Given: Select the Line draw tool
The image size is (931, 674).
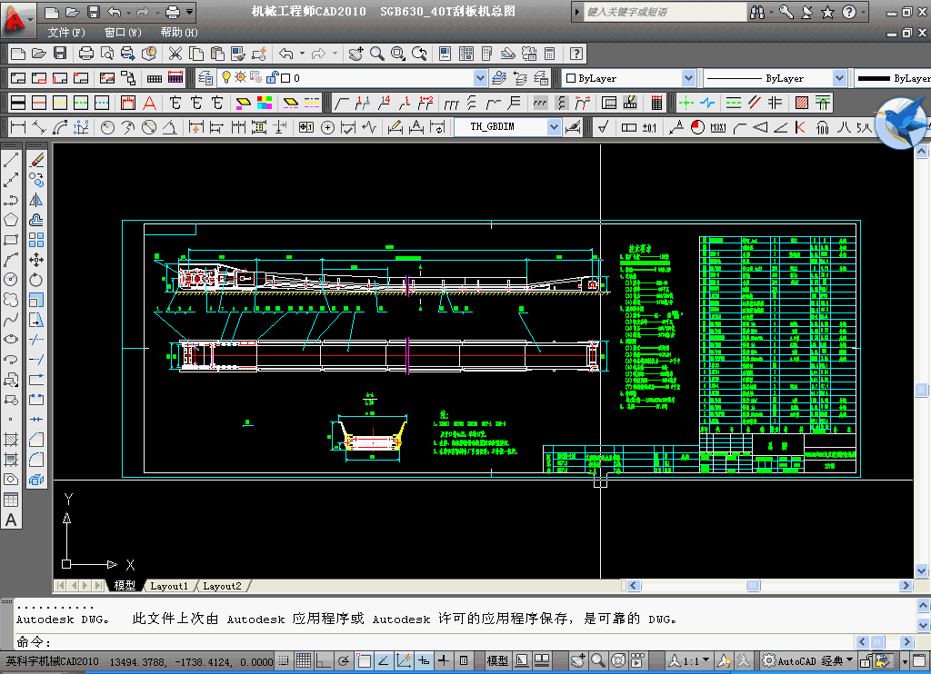Looking at the screenshot, I should click(x=11, y=160).
